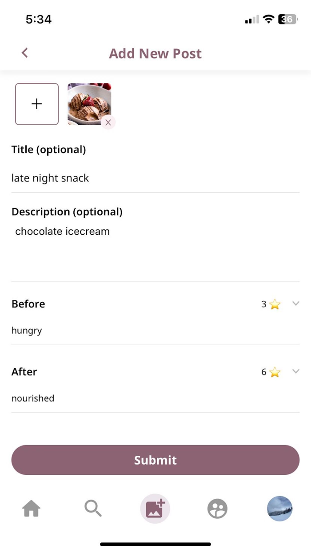Image resolution: width=311 pixels, height=552 pixels.
Task: Tap the battery indicator in status bar
Action: tap(287, 20)
